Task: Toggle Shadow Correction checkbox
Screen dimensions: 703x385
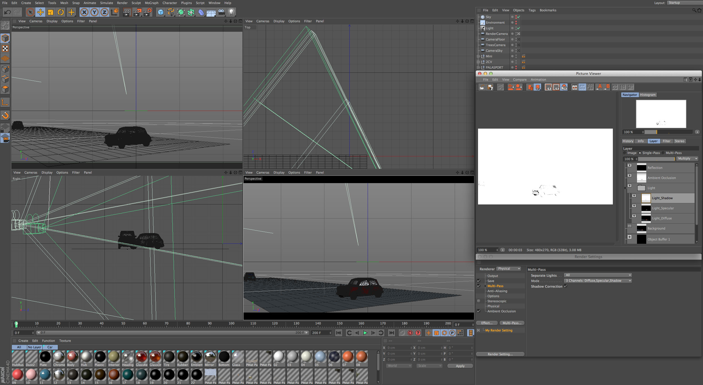Action: click(x=566, y=286)
